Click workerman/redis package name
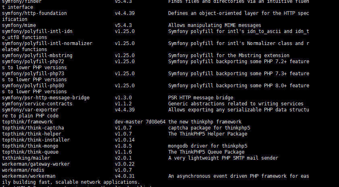 coord(23,171)
